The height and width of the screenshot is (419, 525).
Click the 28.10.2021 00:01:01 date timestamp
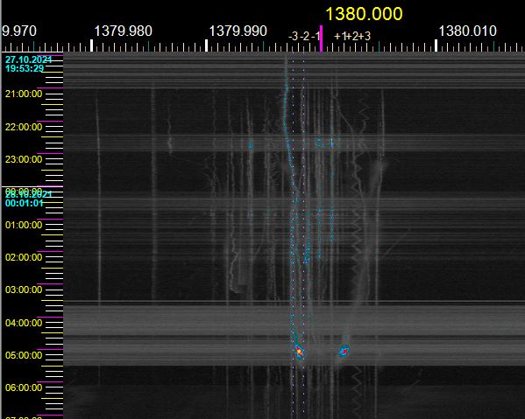pos(28,199)
